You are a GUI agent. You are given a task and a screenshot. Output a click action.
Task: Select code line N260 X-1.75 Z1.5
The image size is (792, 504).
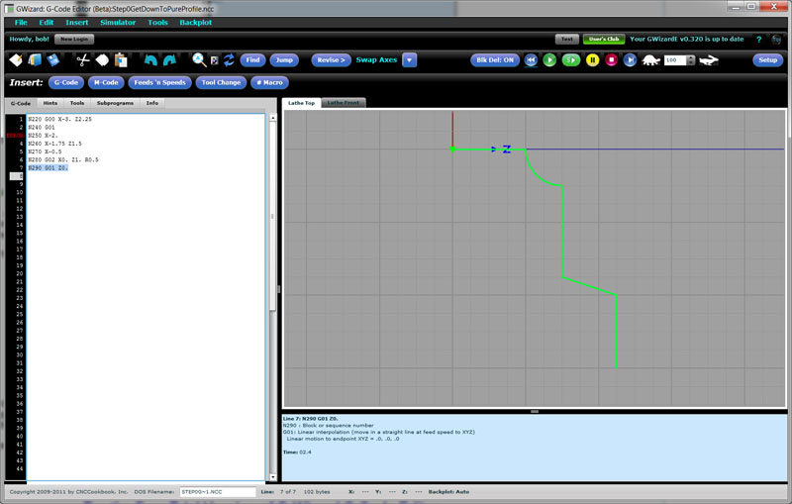coord(54,144)
